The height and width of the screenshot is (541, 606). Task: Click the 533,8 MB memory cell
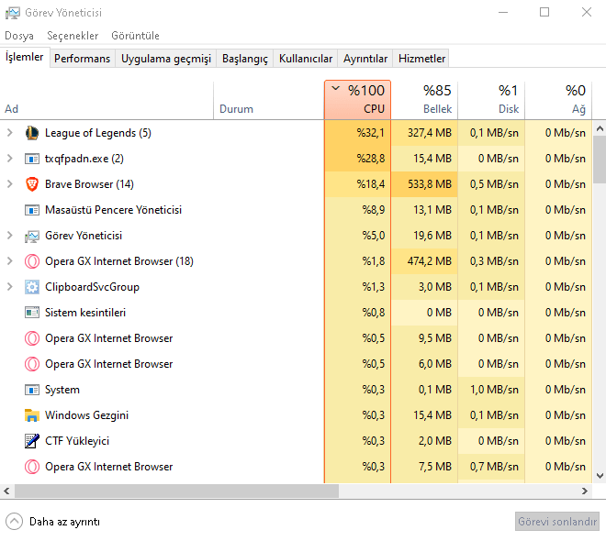click(424, 184)
